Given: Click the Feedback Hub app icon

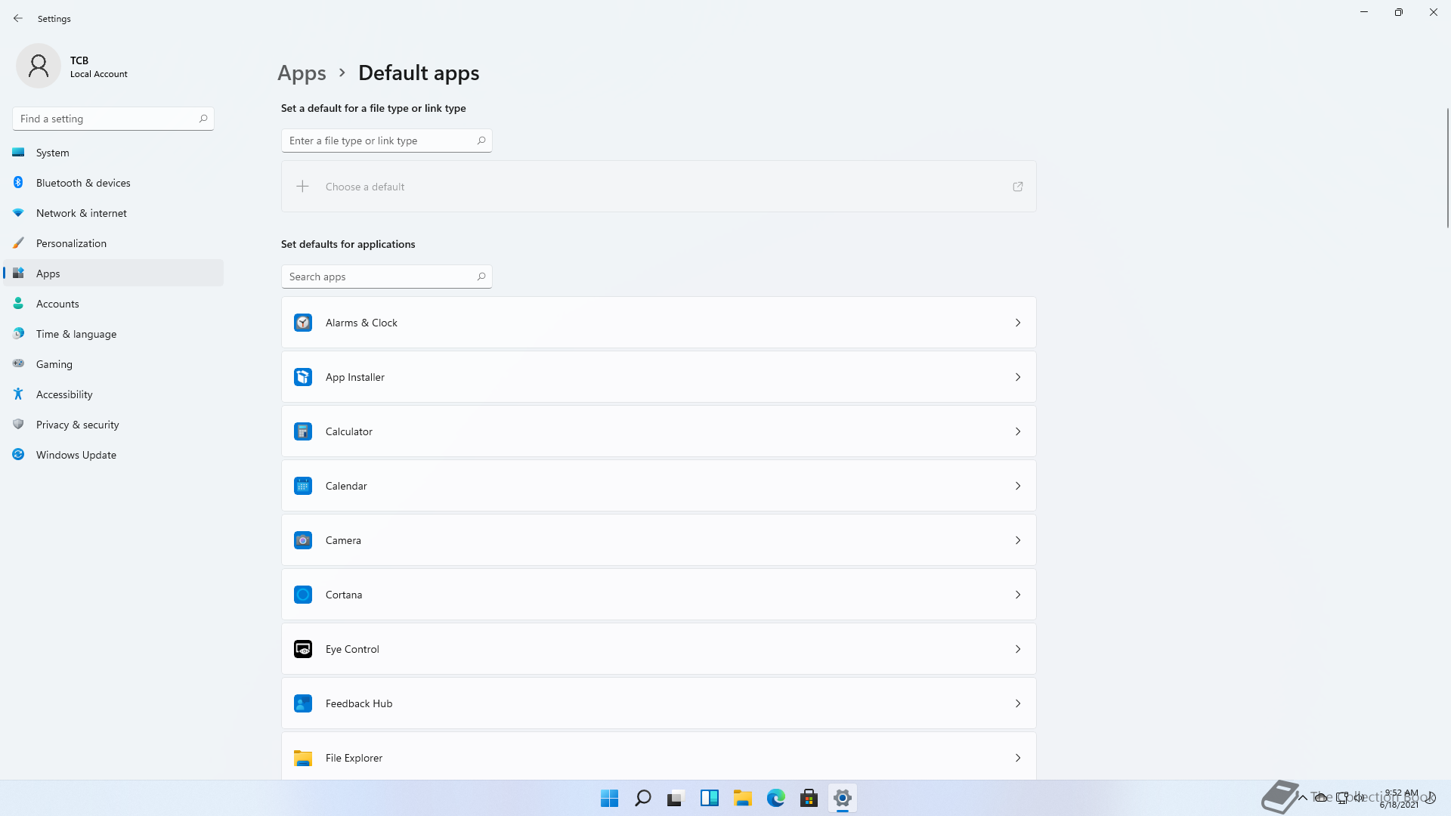Looking at the screenshot, I should pyautogui.click(x=303, y=703).
